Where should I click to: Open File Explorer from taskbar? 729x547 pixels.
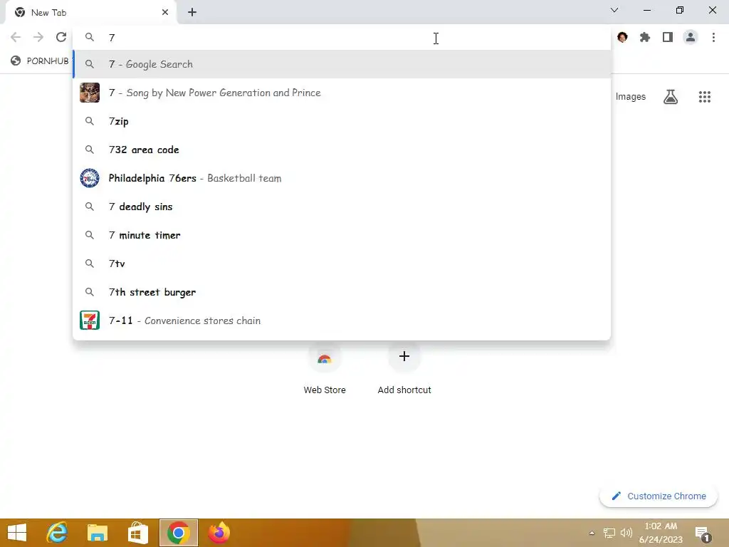(x=97, y=533)
